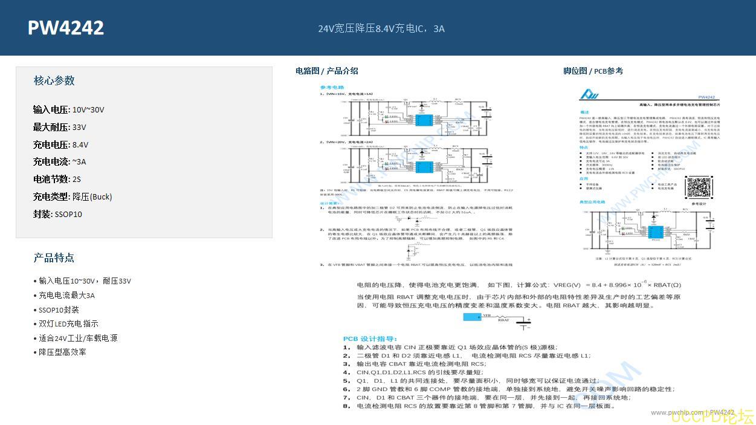The width and height of the screenshot is (756, 425).
Task: Select the bullet 输入电压10~30V，耐压33V
Action: click(82, 281)
